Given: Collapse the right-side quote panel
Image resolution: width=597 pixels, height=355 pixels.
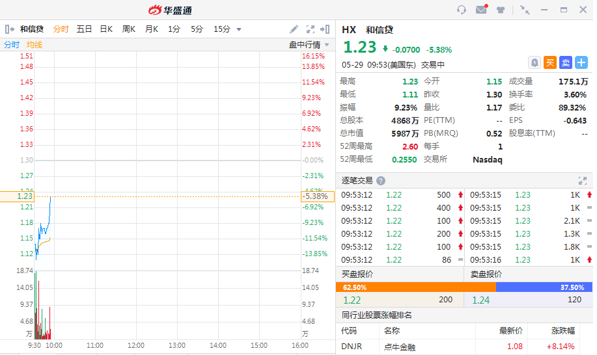Looking at the screenshot, I should click(x=326, y=29).
